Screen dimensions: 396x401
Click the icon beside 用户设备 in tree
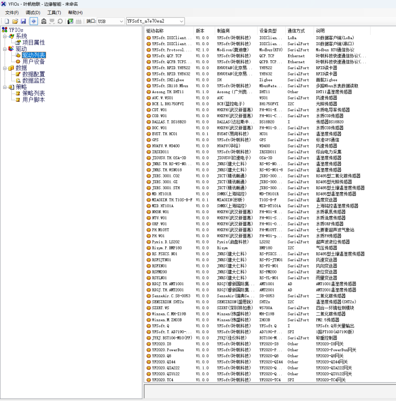click(18, 62)
